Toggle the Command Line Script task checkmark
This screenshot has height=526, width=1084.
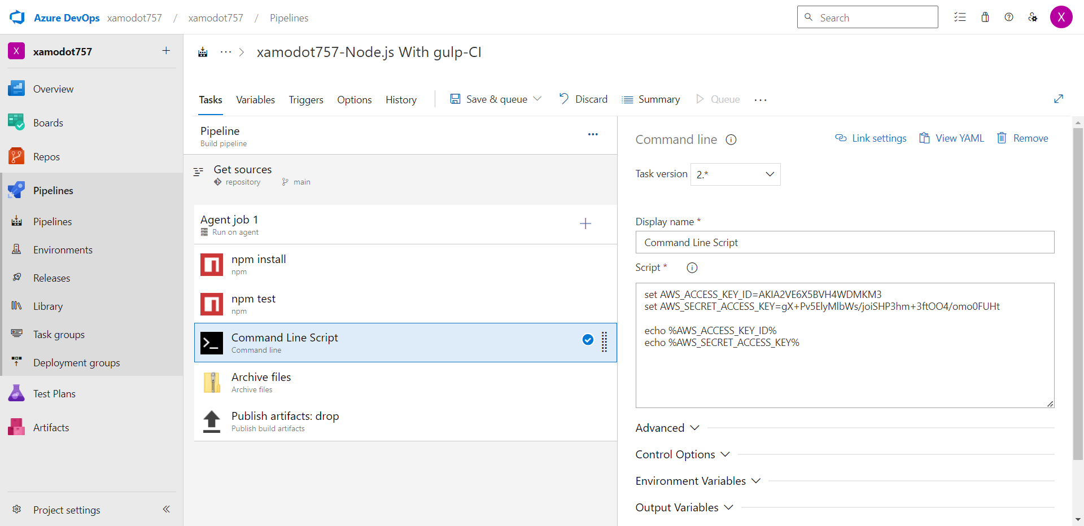coord(588,339)
